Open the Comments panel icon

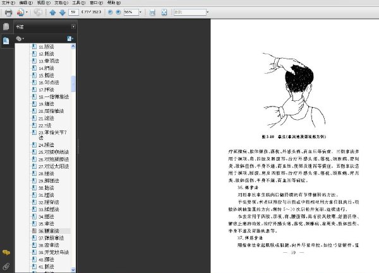pos(6,252)
